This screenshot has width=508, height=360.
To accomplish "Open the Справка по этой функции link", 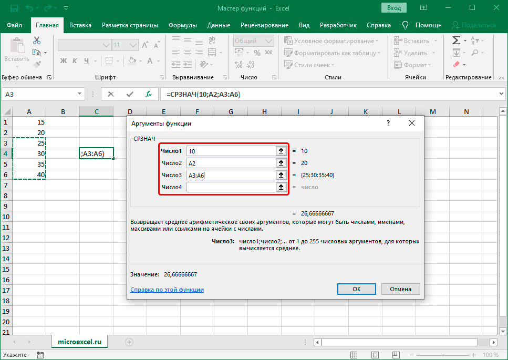I will 167,290.
